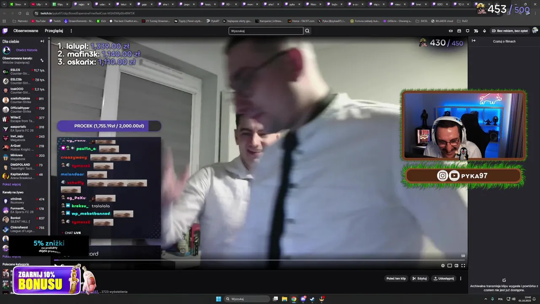The width and height of the screenshot is (540, 304).
Task: Switch to the Lilly YouTube browser tab
Action: pyautogui.click(x=39, y=4)
